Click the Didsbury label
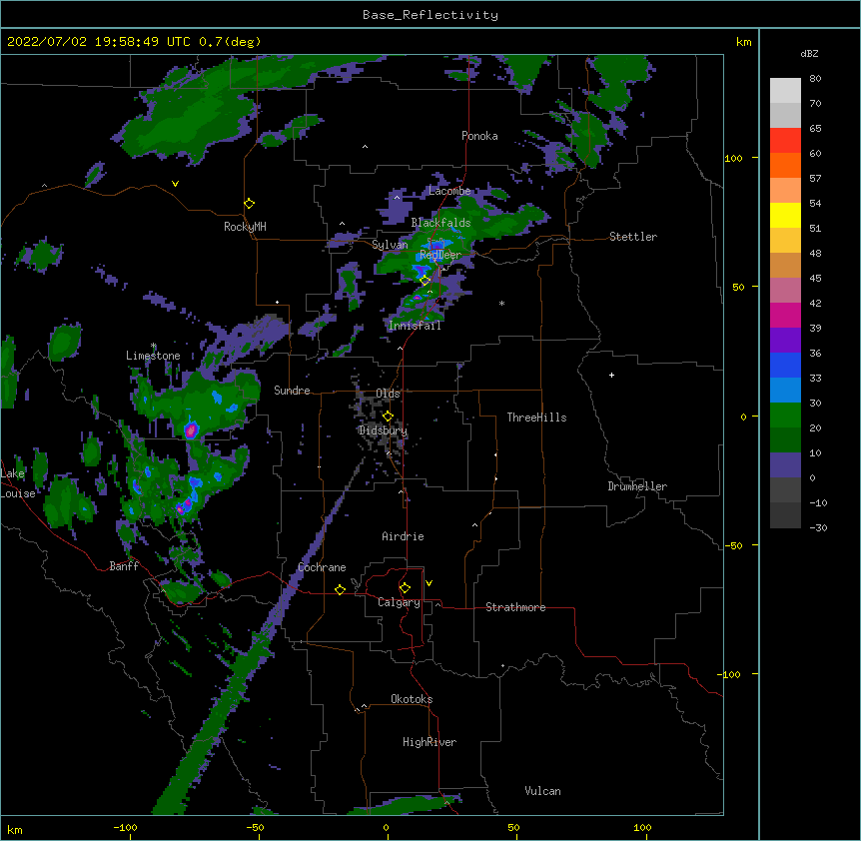The image size is (861, 841). 383,430
